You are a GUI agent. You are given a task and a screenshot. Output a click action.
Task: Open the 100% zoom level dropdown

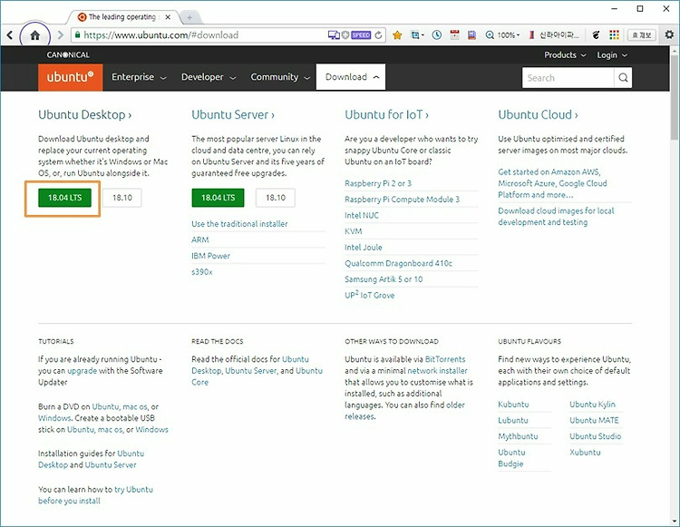click(509, 35)
